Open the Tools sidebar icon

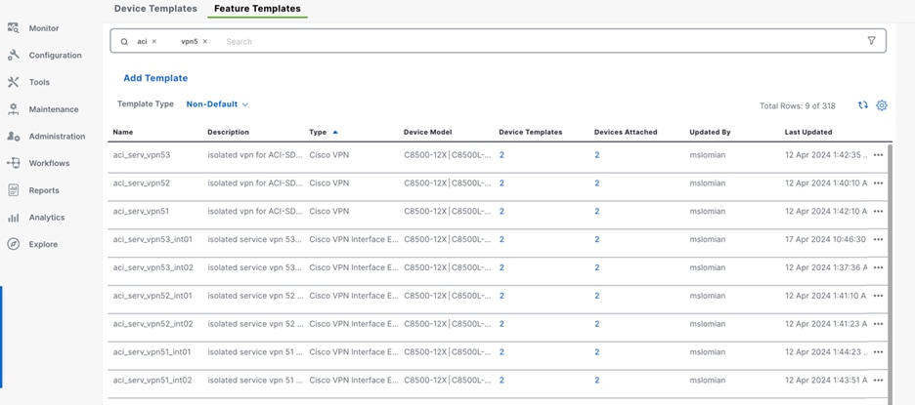pos(14,82)
